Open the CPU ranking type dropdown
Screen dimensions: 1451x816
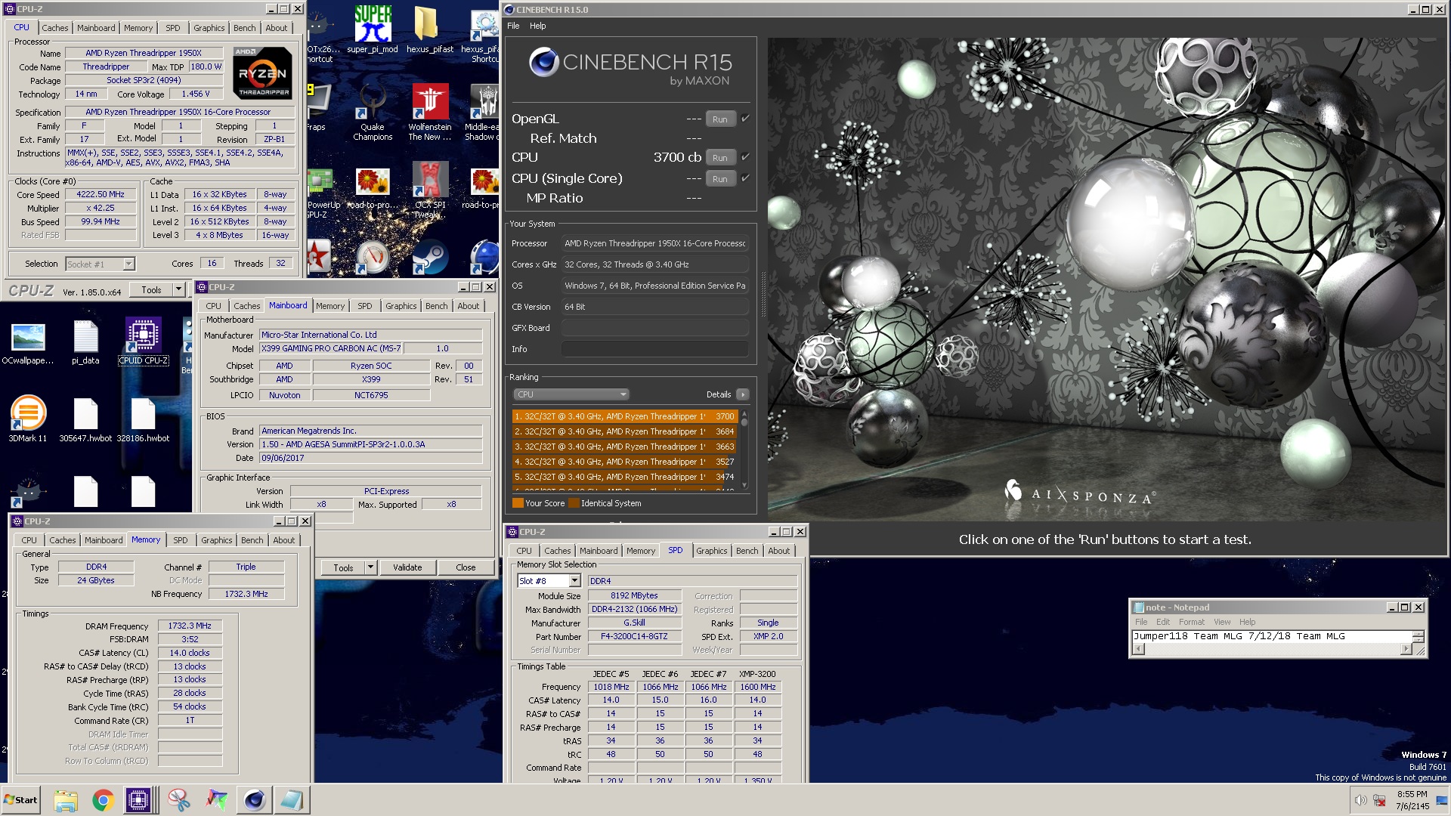click(571, 394)
